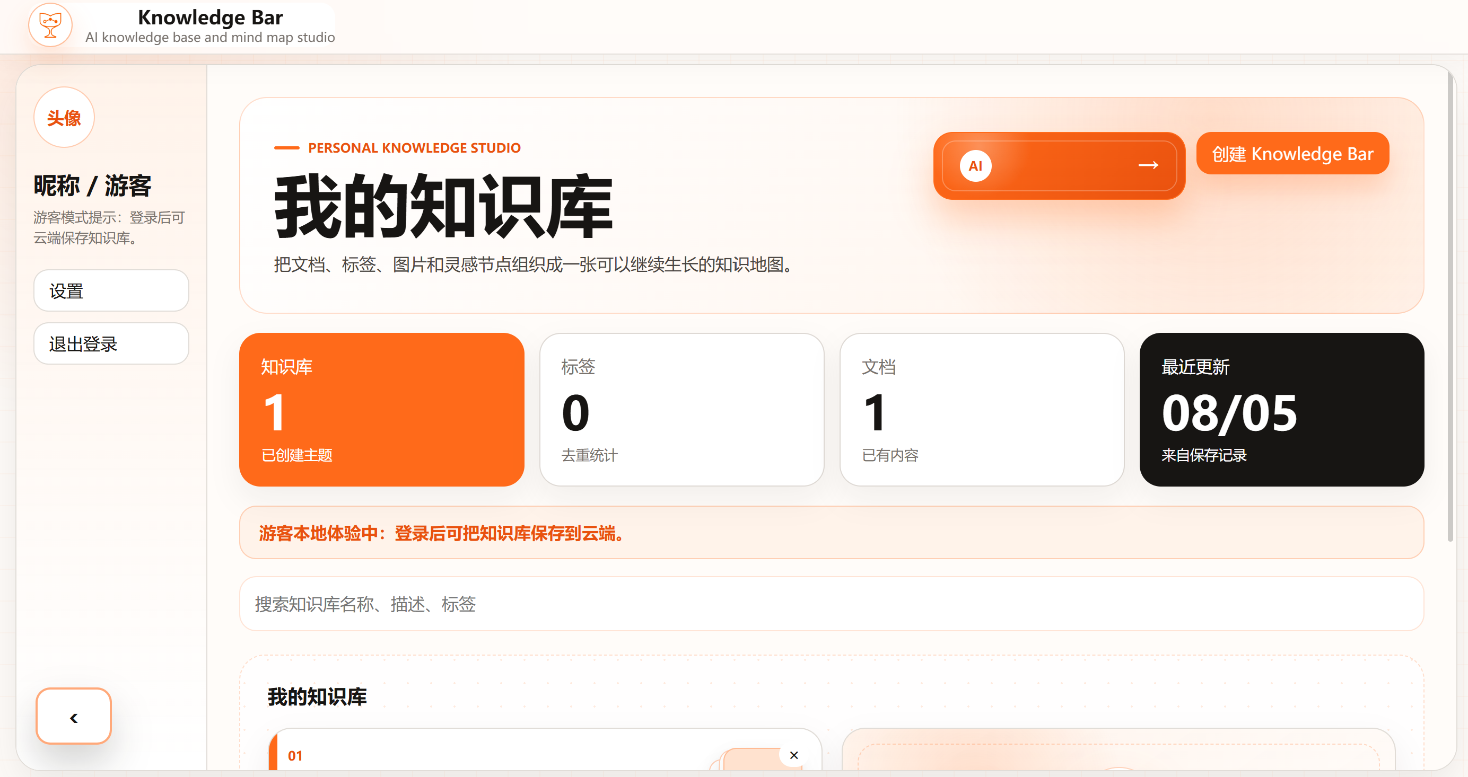Click the 头像 avatar circle
This screenshot has height=777, width=1468.
click(x=64, y=117)
